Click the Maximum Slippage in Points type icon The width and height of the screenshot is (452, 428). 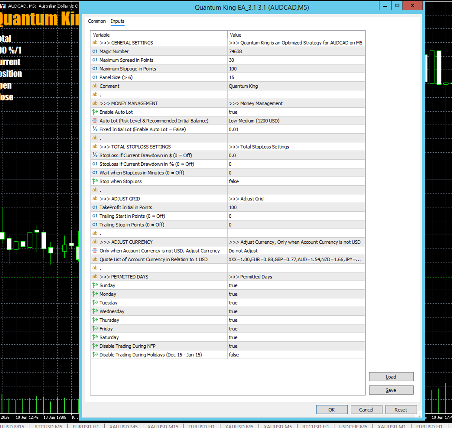(x=95, y=69)
